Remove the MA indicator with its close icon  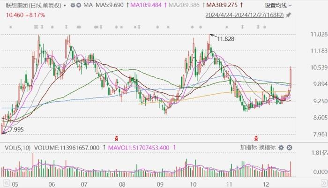[x=79, y=5]
